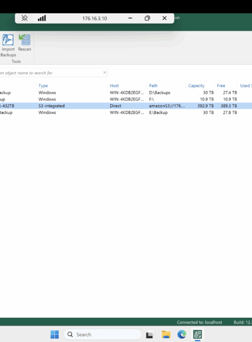Select the D:\Backups path cell
Viewport: 252px width, 342px height.
pos(160,93)
